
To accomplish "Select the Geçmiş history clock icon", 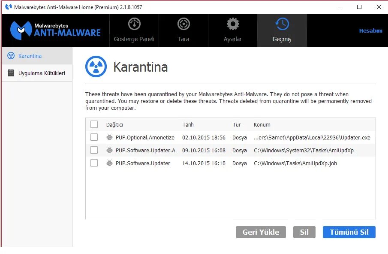I will [x=282, y=24].
